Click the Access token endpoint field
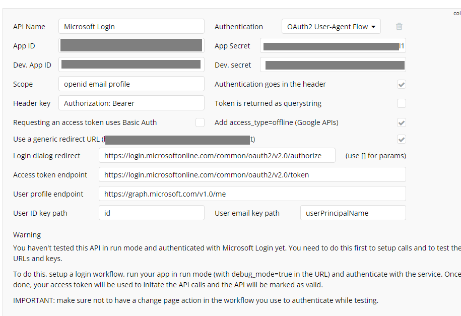Viewport: 461px width, 316px height. pyautogui.click(x=252, y=175)
